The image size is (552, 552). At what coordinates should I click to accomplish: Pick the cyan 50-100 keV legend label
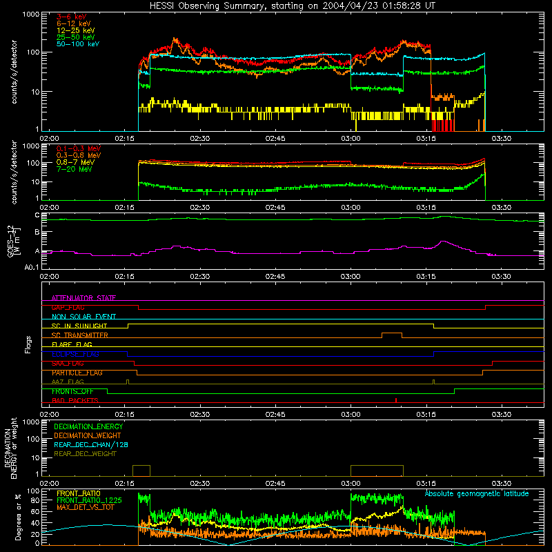pyautogui.click(x=78, y=44)
